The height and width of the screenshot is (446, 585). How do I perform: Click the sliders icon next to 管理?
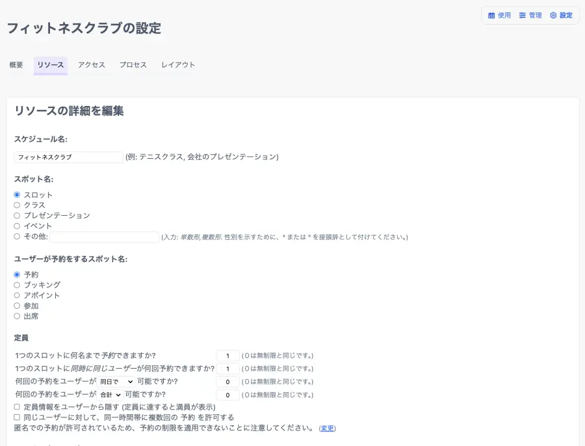(523, 16)
